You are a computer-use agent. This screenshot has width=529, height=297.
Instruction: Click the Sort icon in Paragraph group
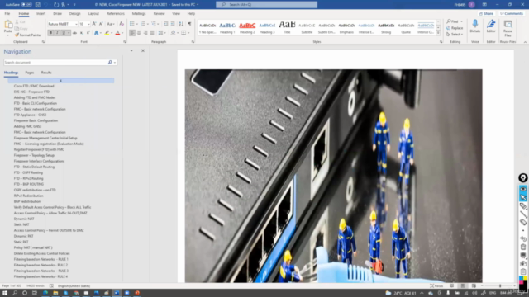[x=181, y=24]
